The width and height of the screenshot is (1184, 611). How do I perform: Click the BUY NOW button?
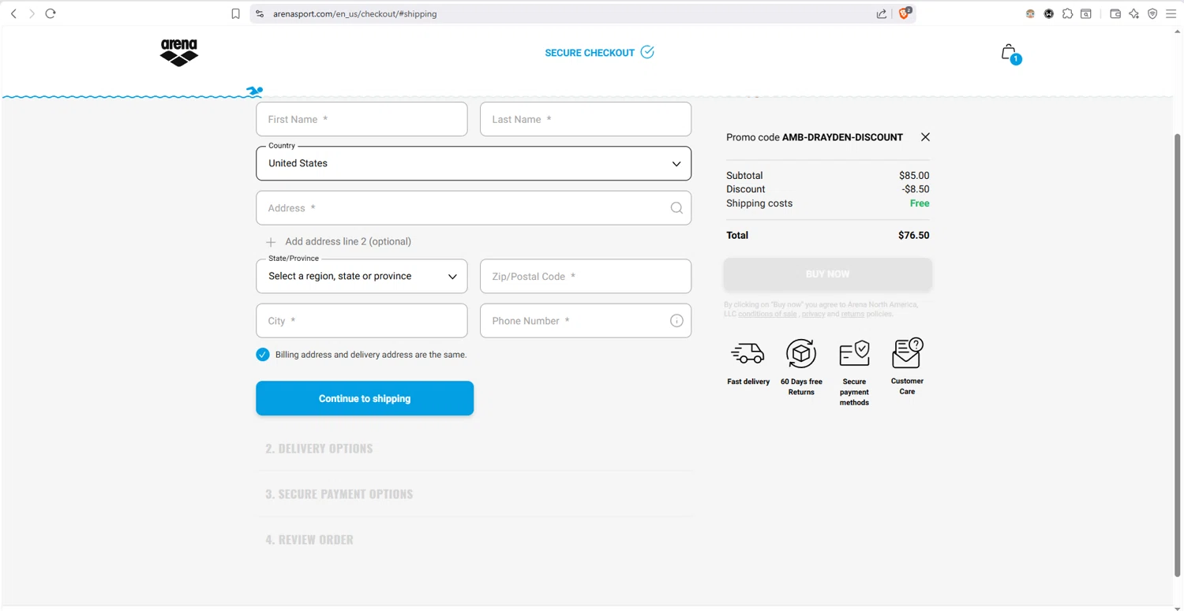coord(827,274)
